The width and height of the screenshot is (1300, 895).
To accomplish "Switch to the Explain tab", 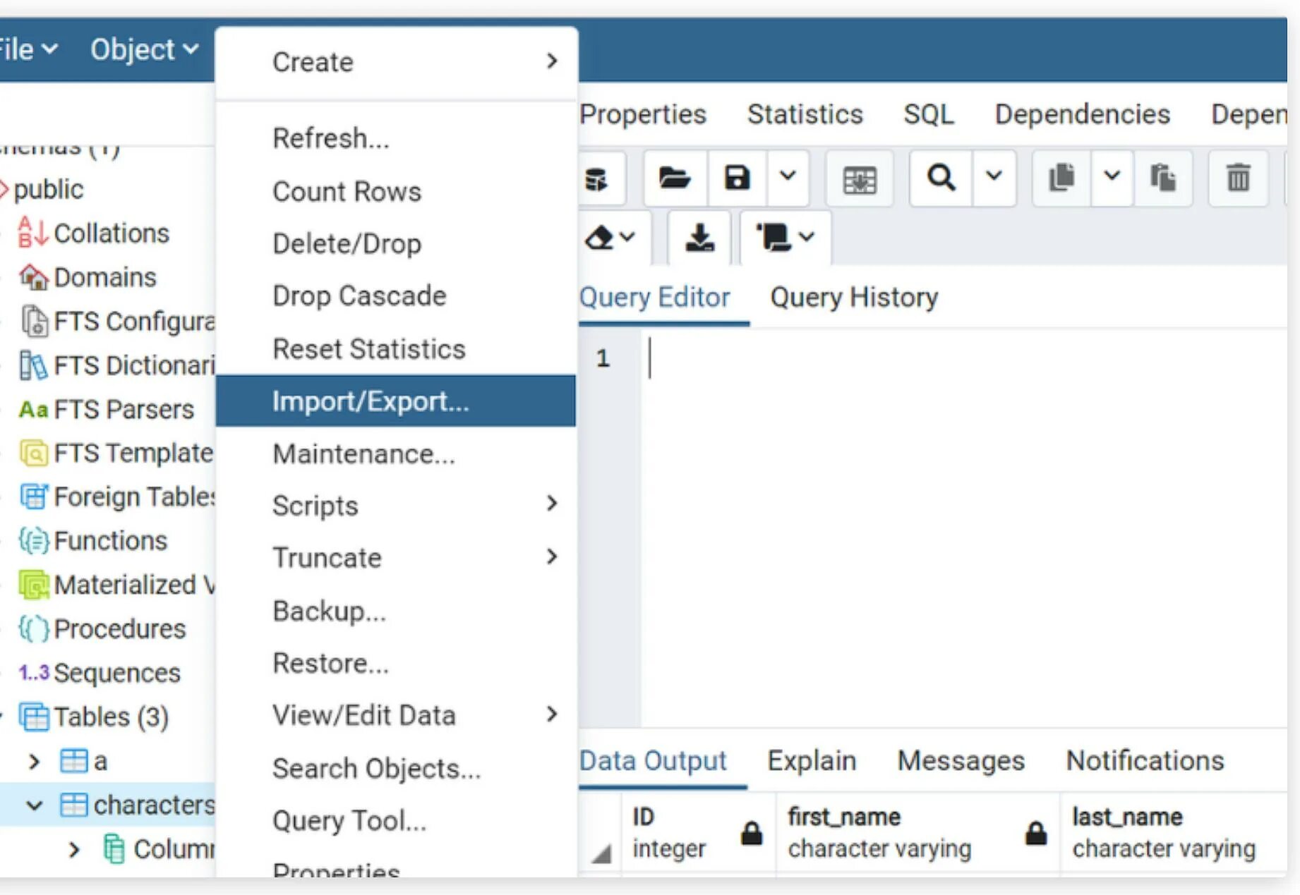I will (812, 760).
